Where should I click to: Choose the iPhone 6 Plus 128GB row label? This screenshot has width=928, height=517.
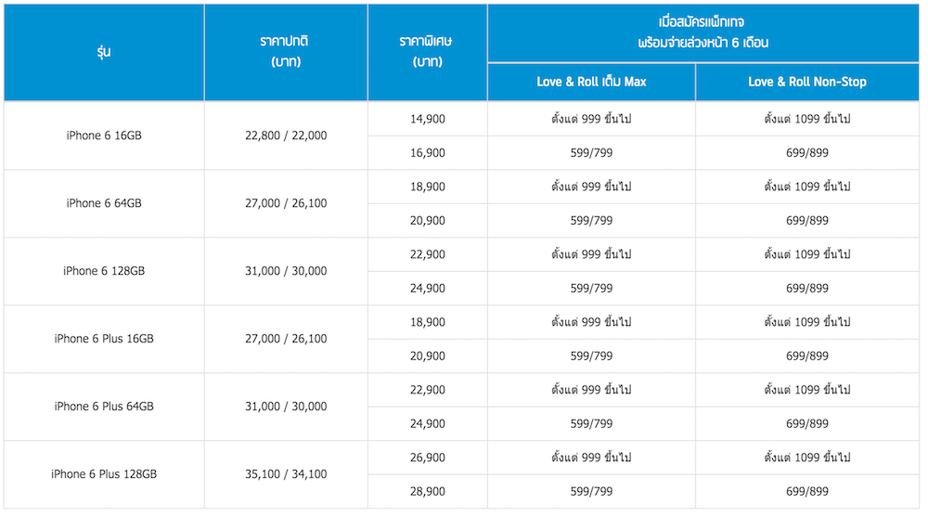[x=103, y=474]
